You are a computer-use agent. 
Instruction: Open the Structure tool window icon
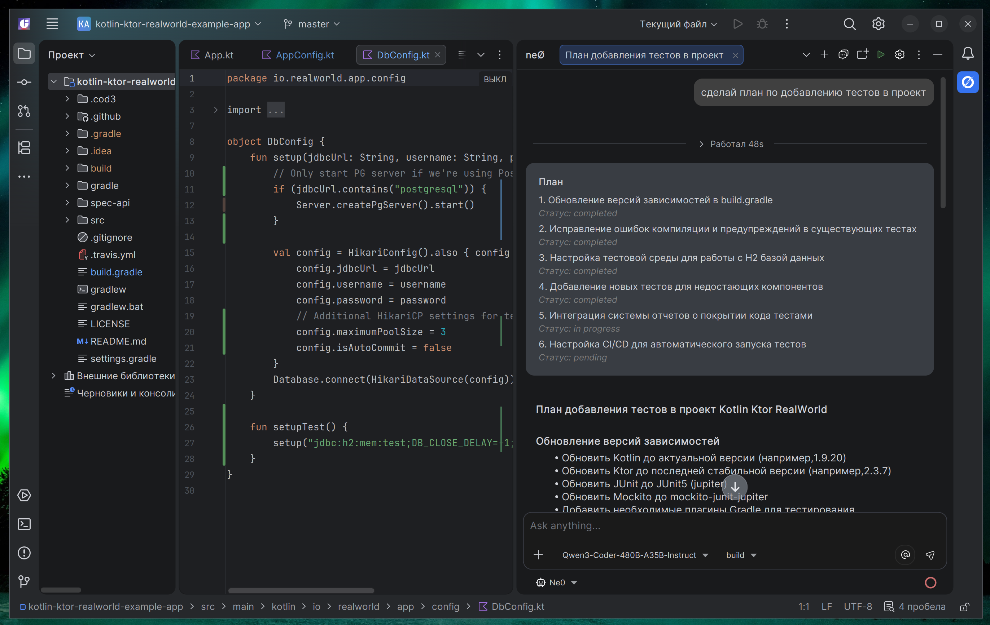pyautogui.click(x=24, y=148)
